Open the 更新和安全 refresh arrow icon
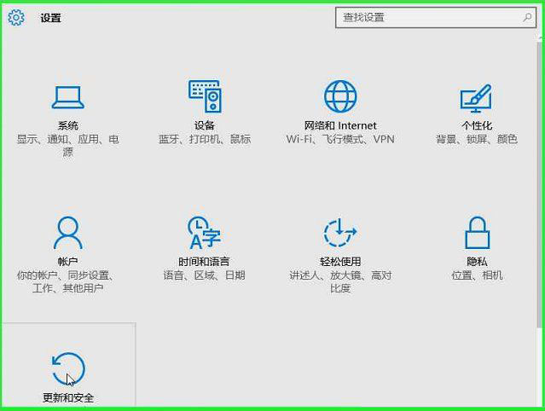 [68, 368]
